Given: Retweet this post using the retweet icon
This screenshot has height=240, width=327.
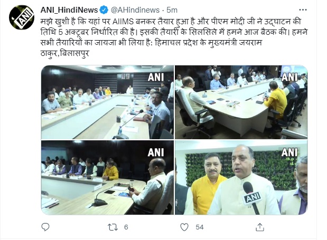Looking at the screenshot, I should [x=113, y=227].
